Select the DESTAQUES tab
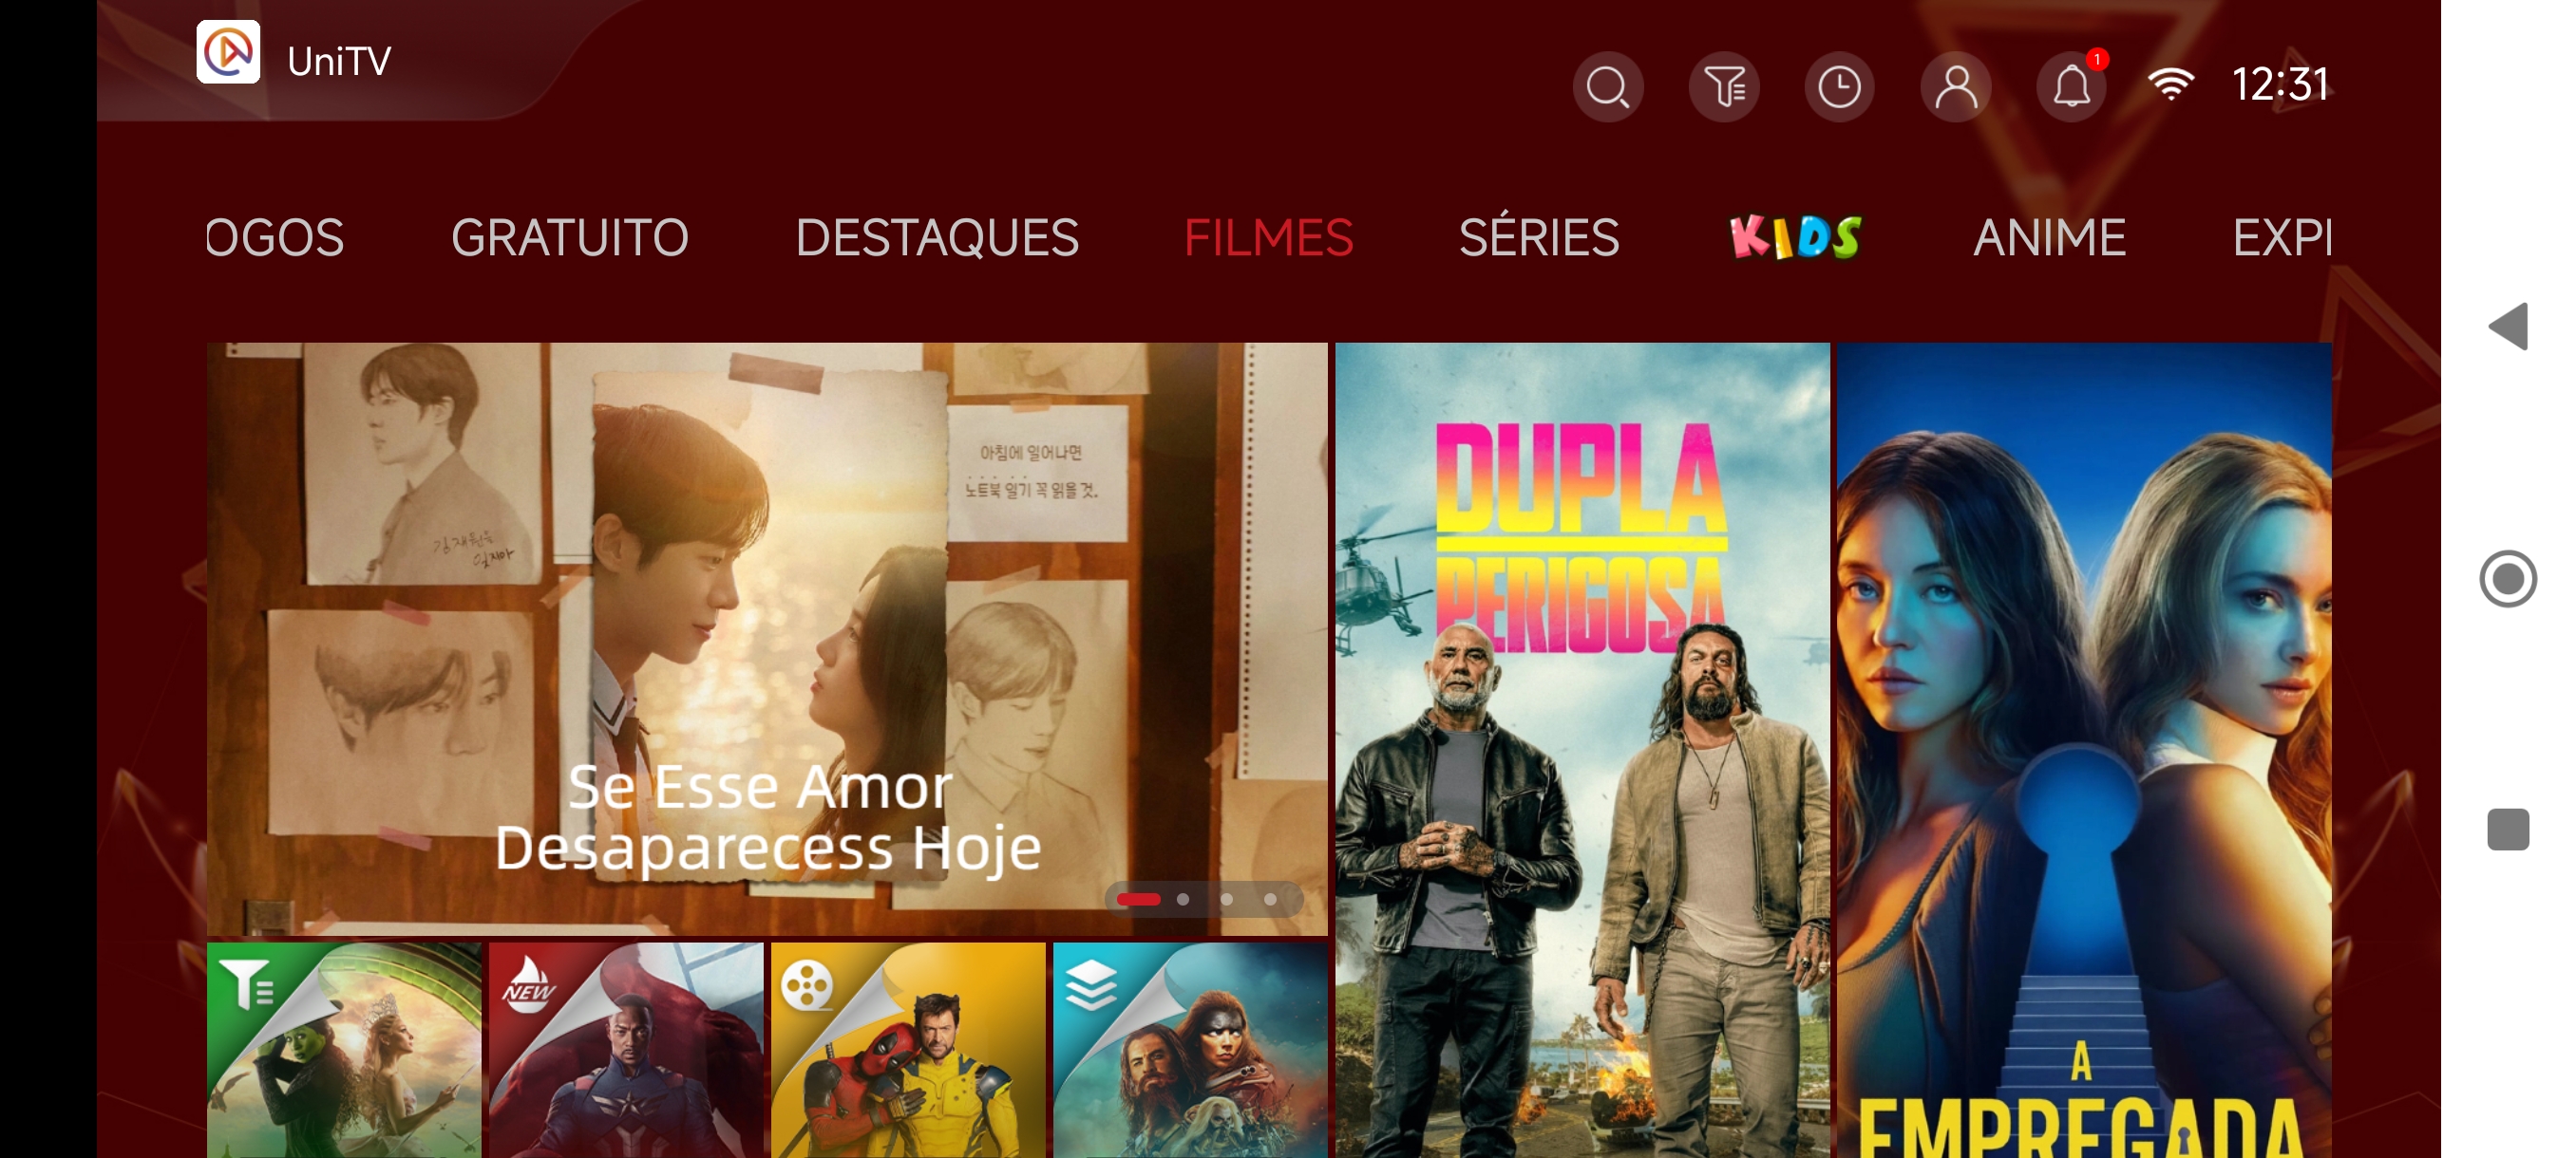 pyautogui.click(x=937, y=238)
